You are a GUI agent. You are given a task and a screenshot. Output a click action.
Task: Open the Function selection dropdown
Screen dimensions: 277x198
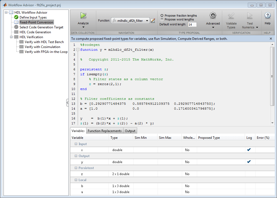pyautogui.click(x=147, y=21)
